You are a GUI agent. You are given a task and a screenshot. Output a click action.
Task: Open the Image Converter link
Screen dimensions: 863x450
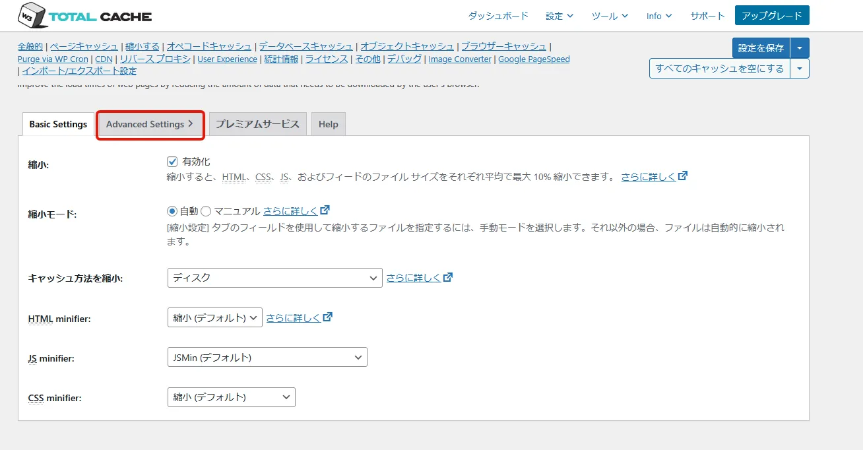[x=460, y=59]
